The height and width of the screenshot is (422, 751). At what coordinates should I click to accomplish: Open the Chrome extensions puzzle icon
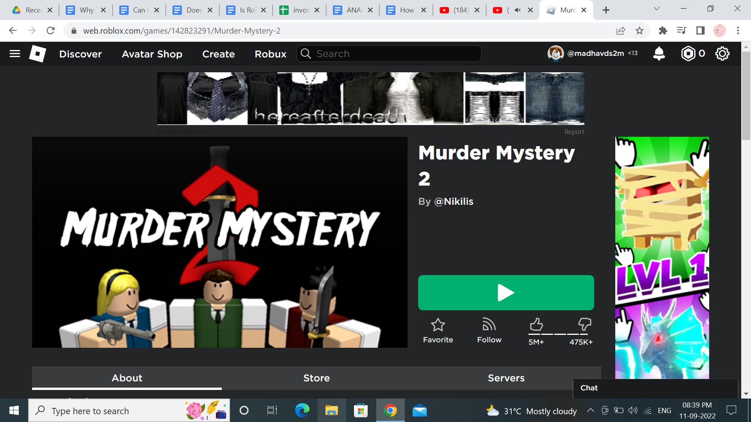tap(663, 30)
